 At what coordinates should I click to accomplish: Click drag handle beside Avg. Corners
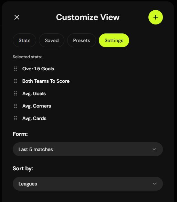click(x=15, y=106)
